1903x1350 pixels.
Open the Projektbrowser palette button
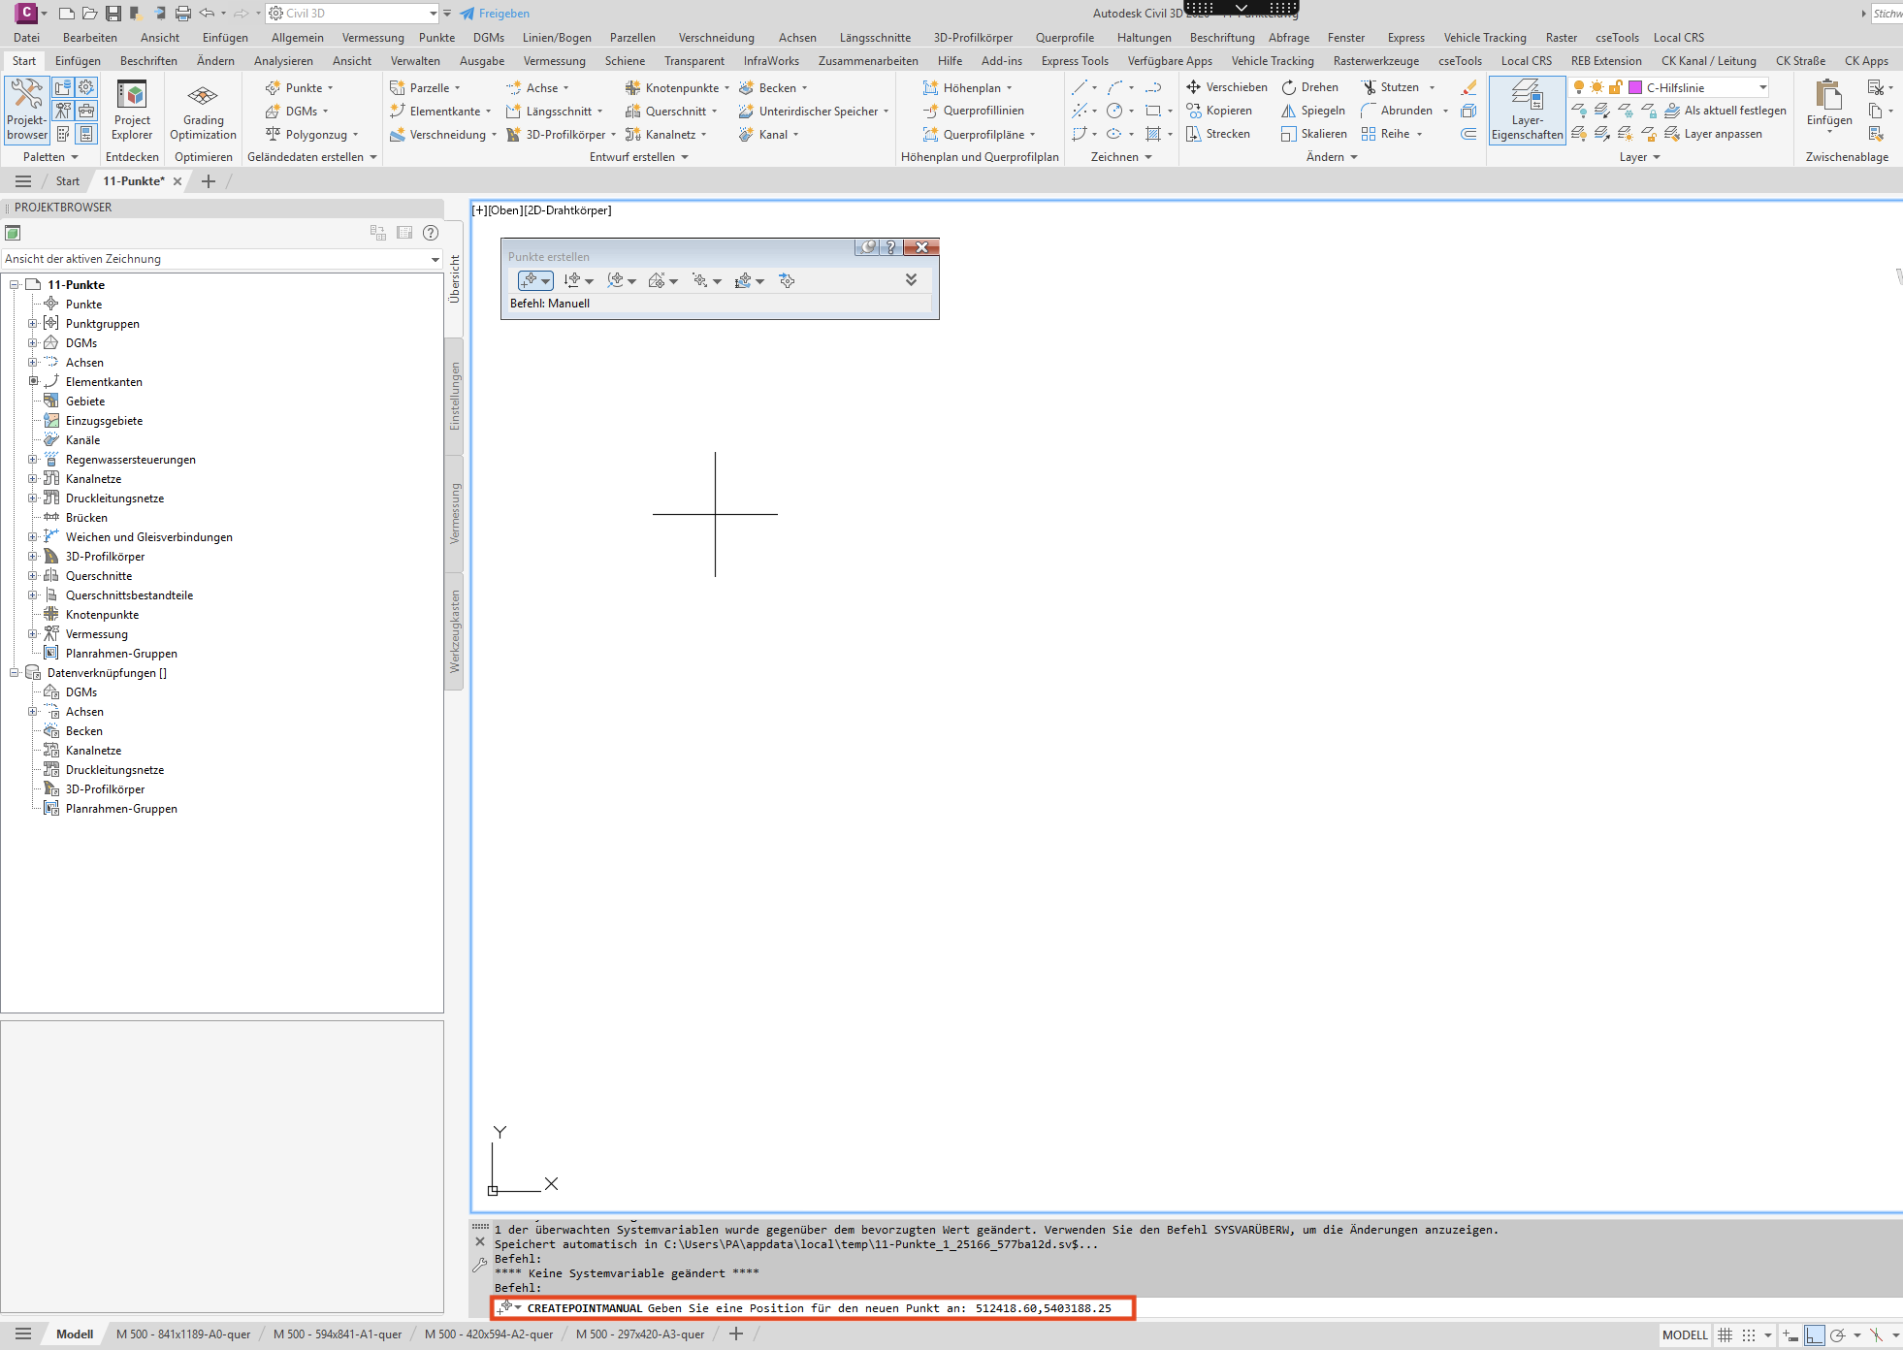click(26, 110)
